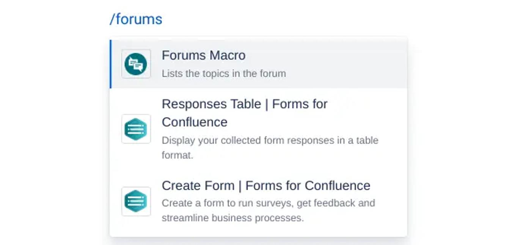The width and height of the screenshot is (531, 245).
Task: Click "Lists the topics in the forum" description
Action: [x=224, y=73]
